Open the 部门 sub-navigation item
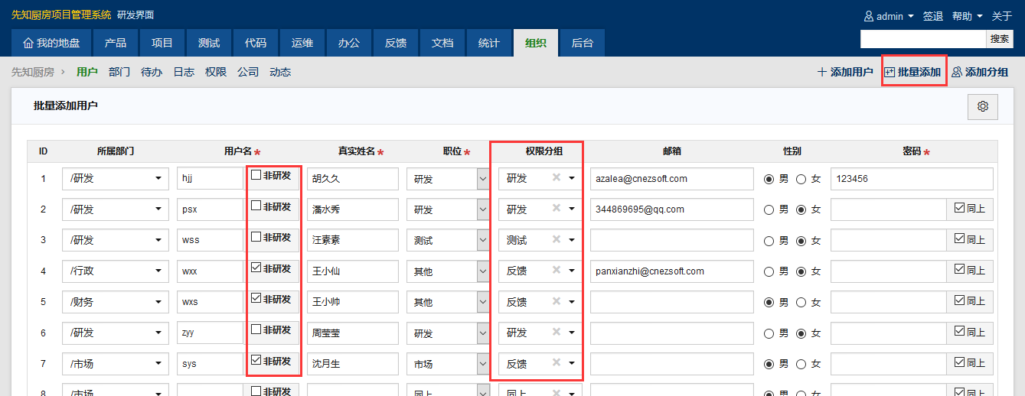 (119, 73)
